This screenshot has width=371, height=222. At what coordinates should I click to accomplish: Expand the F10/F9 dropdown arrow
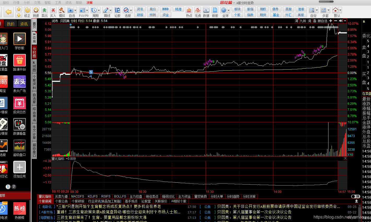pos(87,10)
